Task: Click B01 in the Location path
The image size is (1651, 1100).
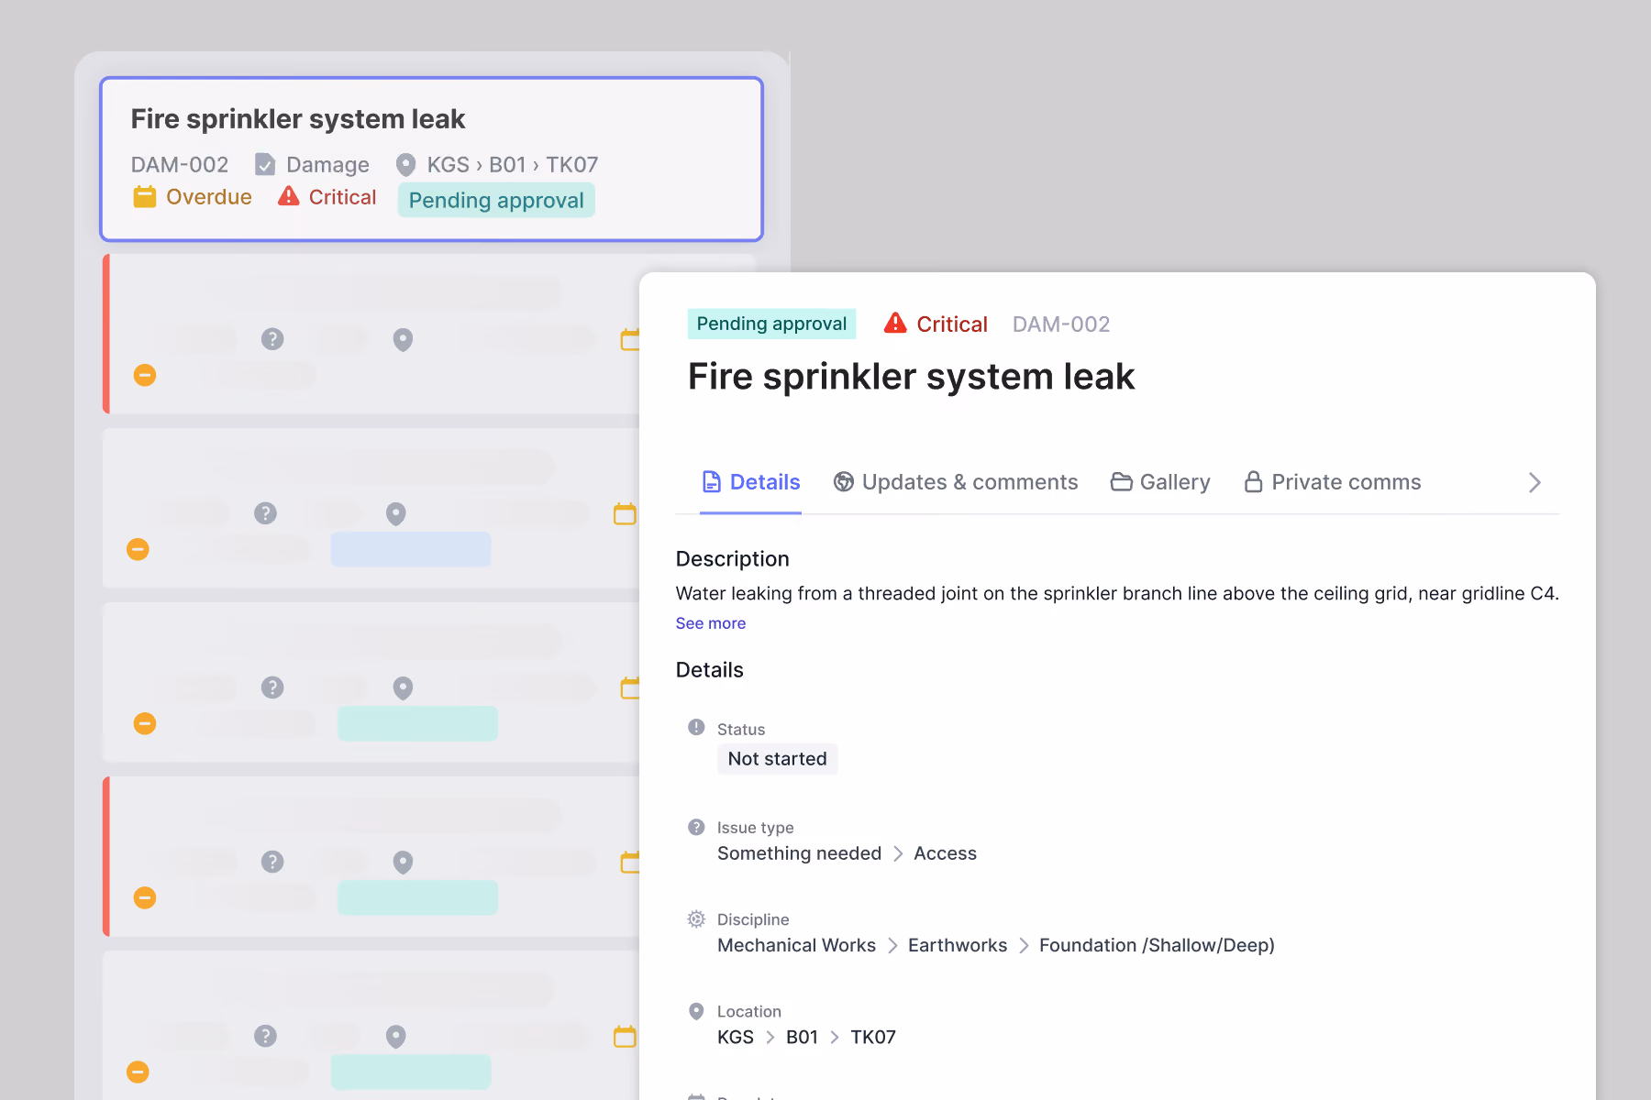Action: point(802,1037)
